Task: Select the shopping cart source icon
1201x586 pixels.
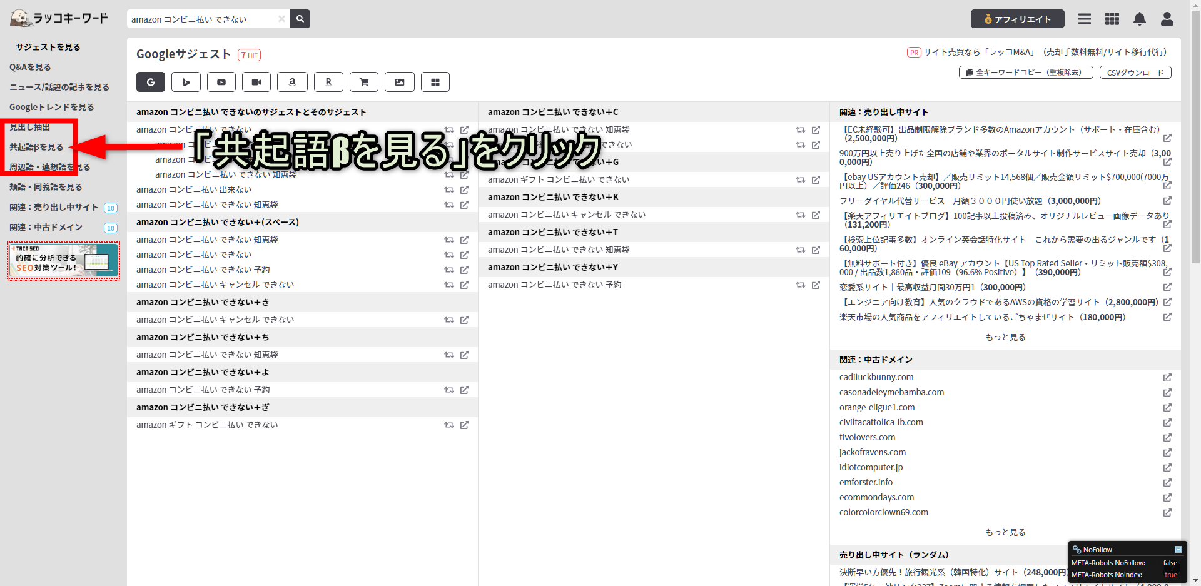Action: point(364,82)
